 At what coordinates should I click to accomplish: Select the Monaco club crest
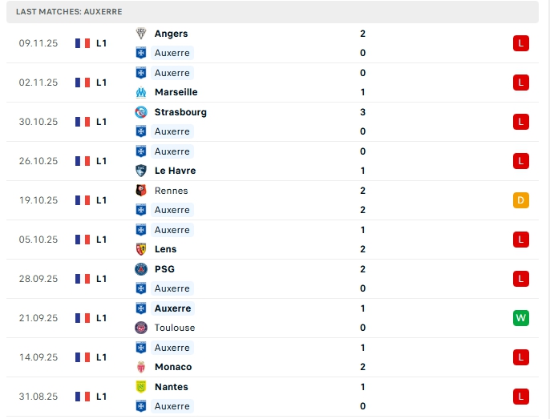pos(141,367)
